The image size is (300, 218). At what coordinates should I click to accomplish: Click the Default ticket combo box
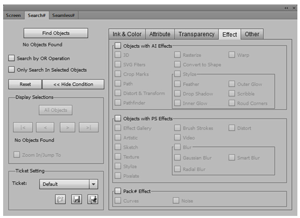tap(69, 184)
